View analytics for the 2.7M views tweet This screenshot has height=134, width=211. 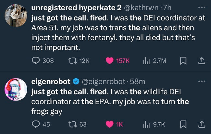tap(146, 60)
